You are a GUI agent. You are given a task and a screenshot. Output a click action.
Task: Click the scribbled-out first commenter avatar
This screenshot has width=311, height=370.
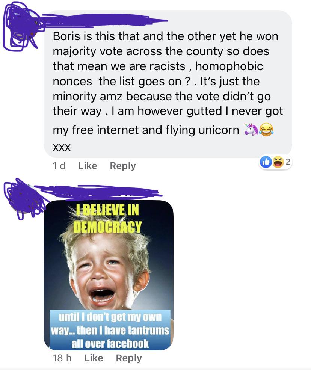coord(21,26)
